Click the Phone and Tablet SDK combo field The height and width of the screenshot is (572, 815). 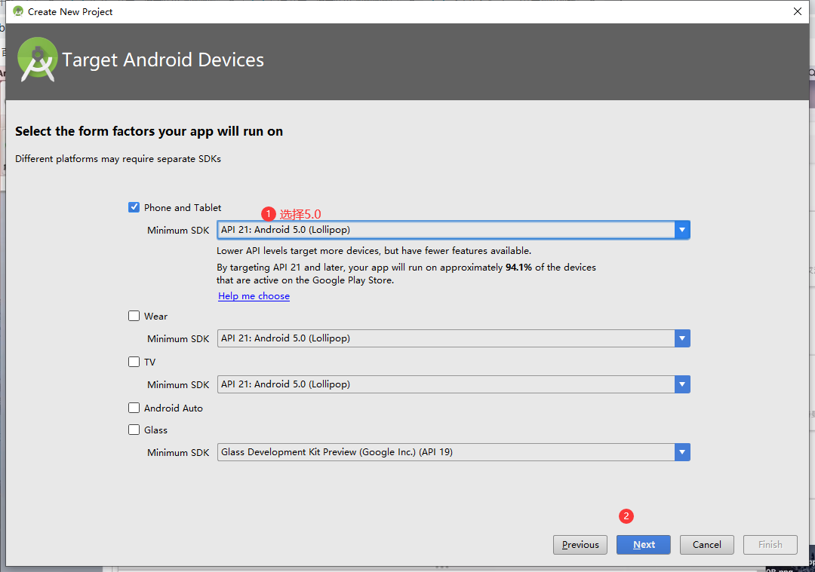pyautogui.click(x=445, y=230)
